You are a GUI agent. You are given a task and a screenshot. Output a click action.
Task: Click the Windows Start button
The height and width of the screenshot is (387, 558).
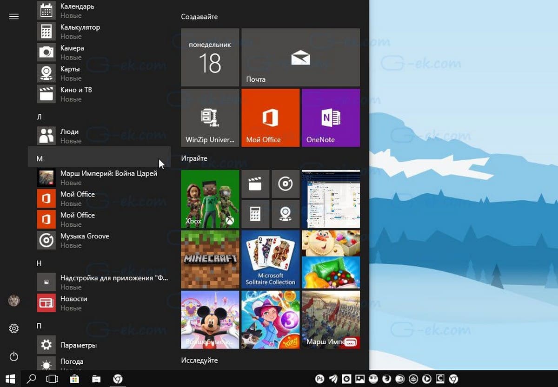click(10, 379)
